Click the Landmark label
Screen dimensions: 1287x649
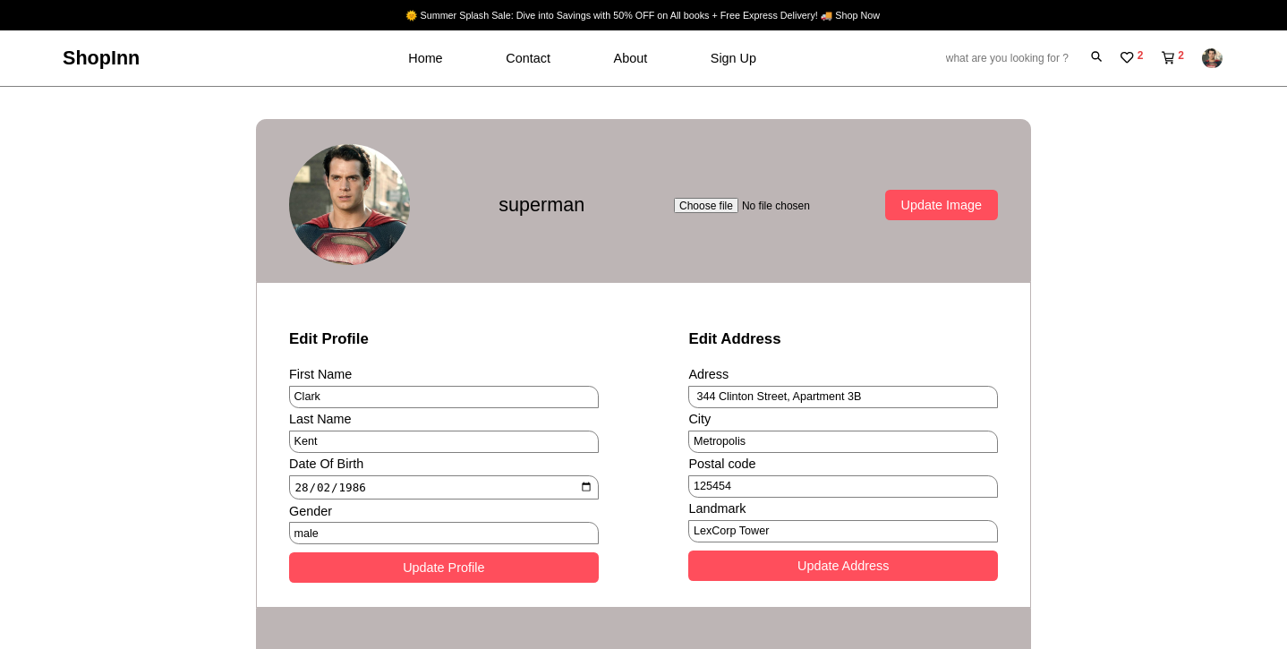coord(717,508)
